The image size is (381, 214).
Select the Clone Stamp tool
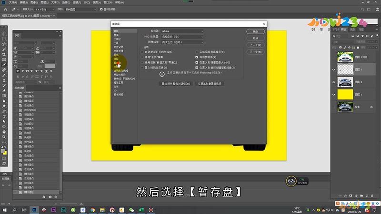click(x=4, y=80)
